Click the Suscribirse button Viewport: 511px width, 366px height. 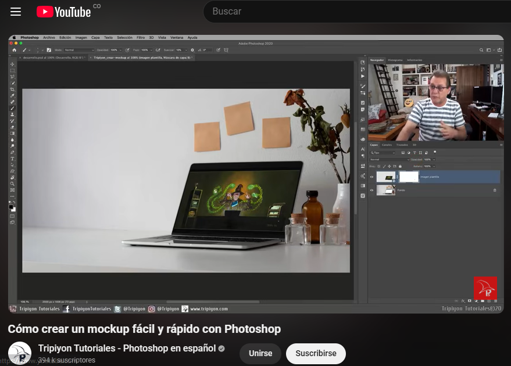coord(316,354)
